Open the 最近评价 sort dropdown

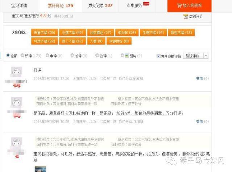196,56
